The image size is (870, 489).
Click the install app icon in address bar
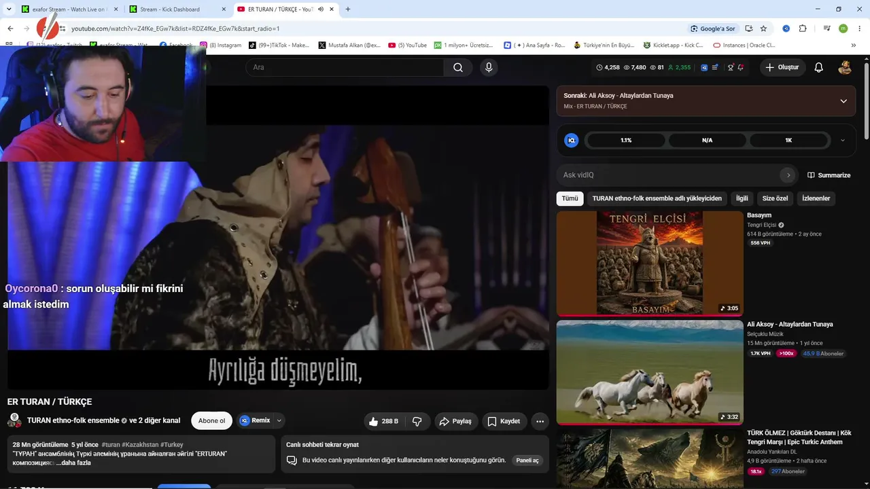[748, 29]
